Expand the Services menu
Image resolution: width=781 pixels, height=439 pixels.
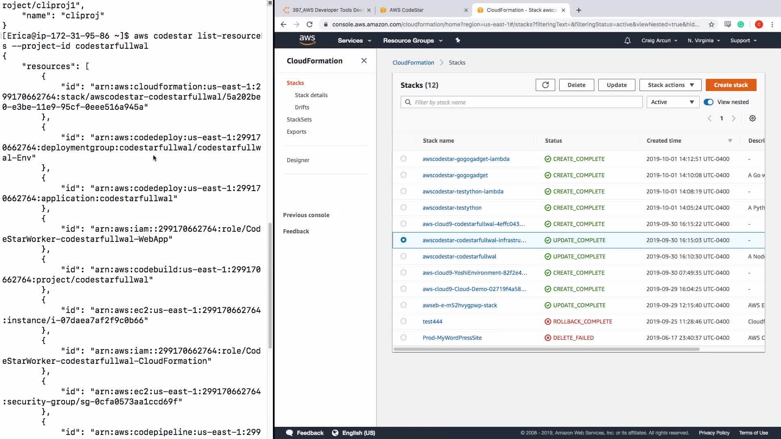tap(354, 41)
